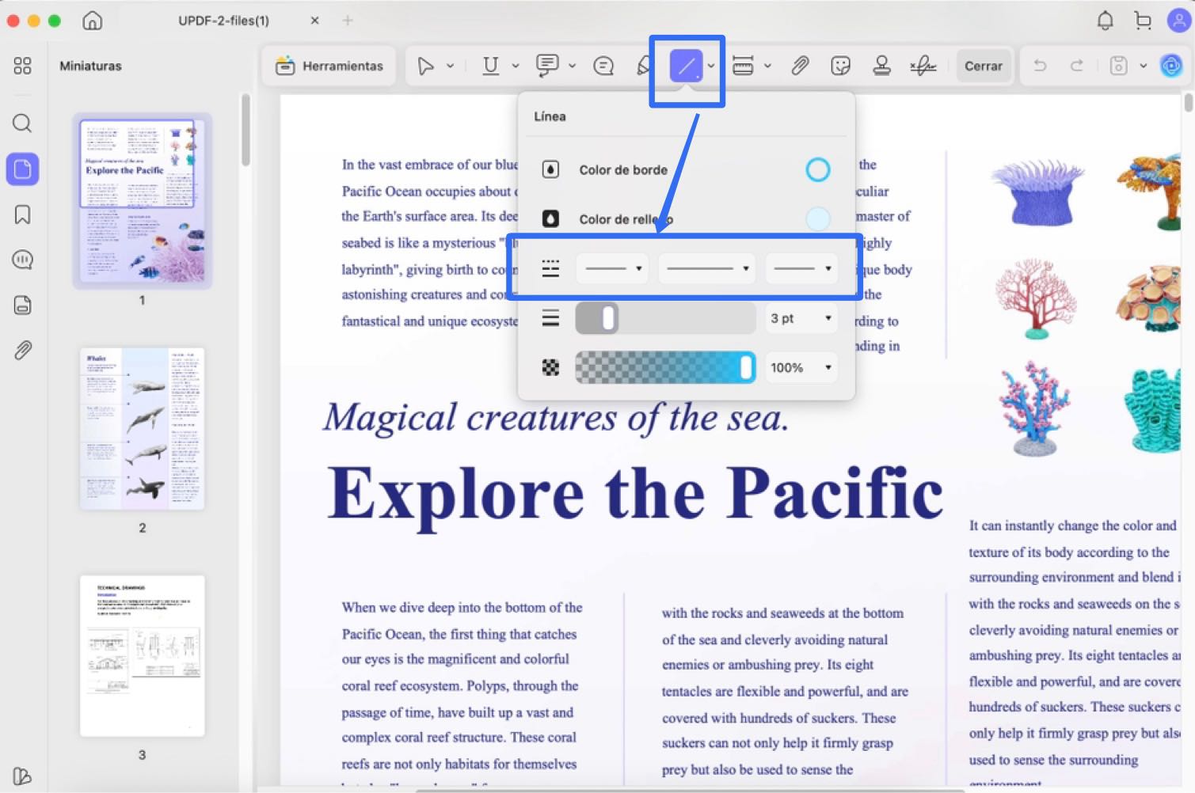Show the attachments panel in sidebar
Screen dimensions: 1195x793
22,350
